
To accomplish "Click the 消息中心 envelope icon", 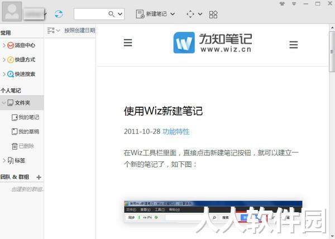I will 11,45.
